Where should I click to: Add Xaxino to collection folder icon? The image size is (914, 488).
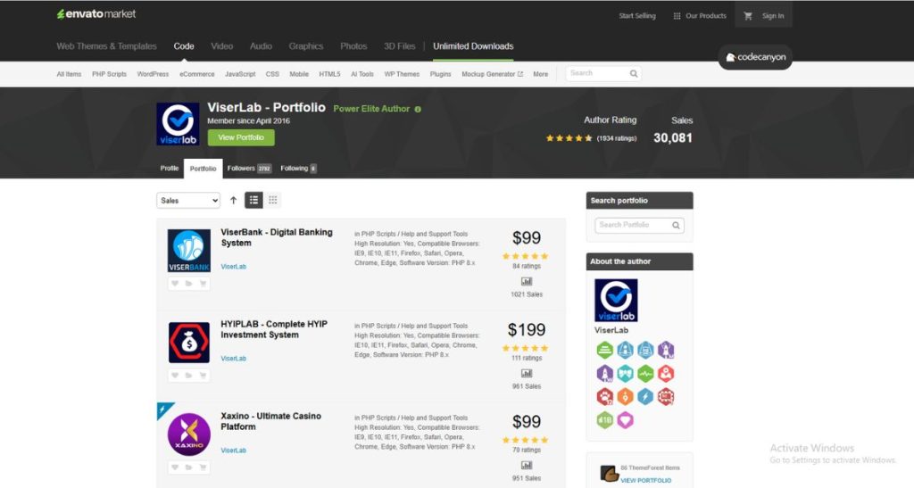(x=189, y=467)
